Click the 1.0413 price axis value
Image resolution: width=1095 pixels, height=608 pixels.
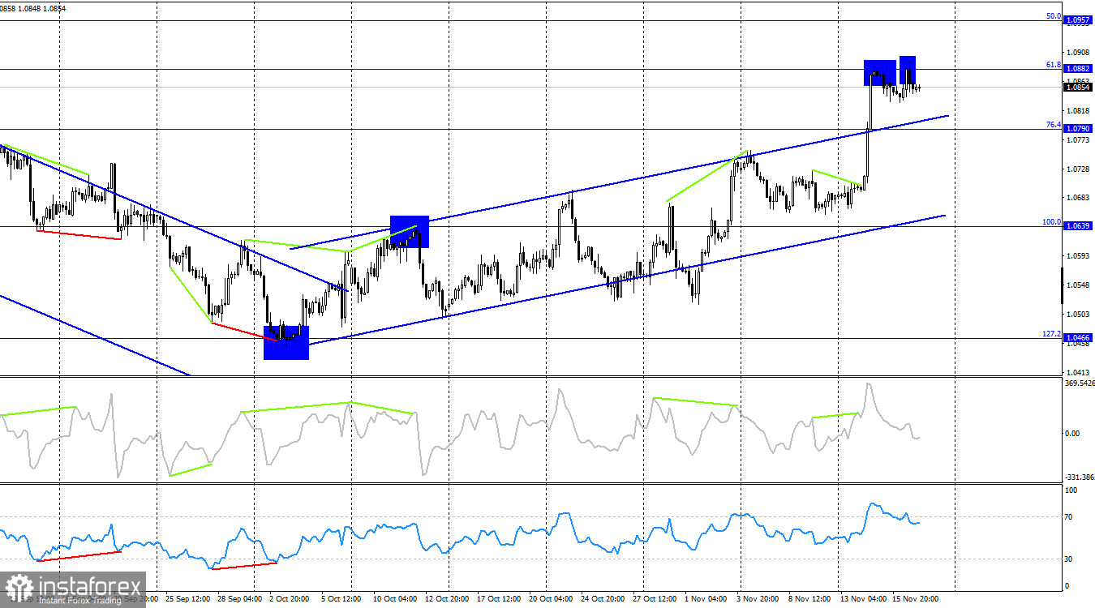(1078, 372)
